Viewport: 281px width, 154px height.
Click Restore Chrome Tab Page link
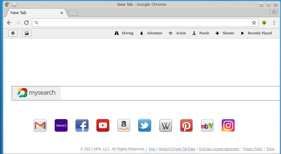(x=177, y=149)
